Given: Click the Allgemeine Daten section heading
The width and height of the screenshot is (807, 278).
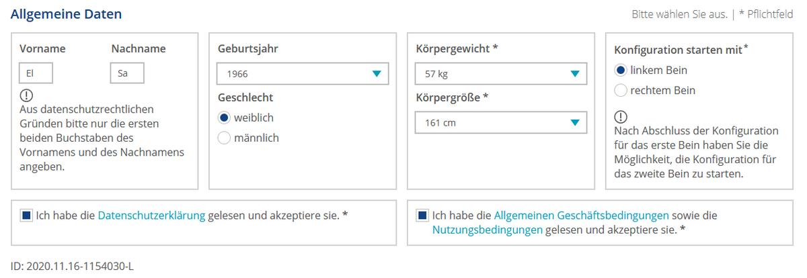Looking at the screenshot, I should point(67,13).
